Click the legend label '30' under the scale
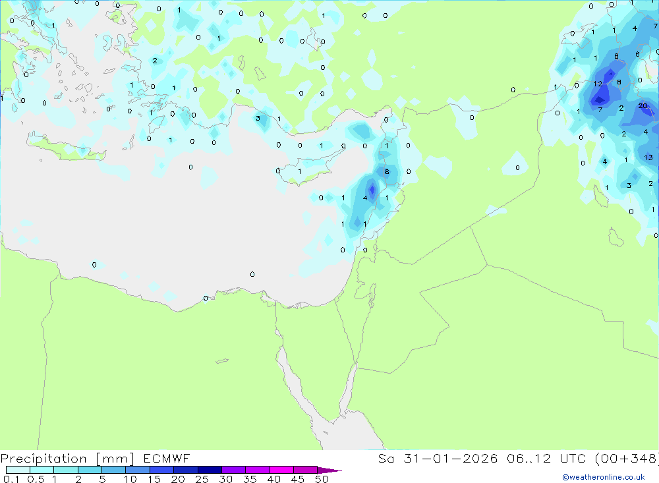This screenshot has height=483, width=659. click(x=226, y=479)
